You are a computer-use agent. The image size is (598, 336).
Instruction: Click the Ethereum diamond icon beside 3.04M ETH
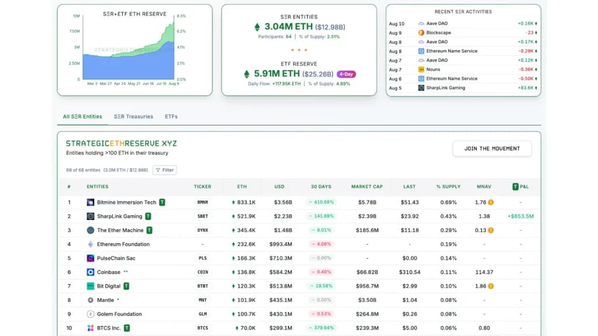click(257, 27)
